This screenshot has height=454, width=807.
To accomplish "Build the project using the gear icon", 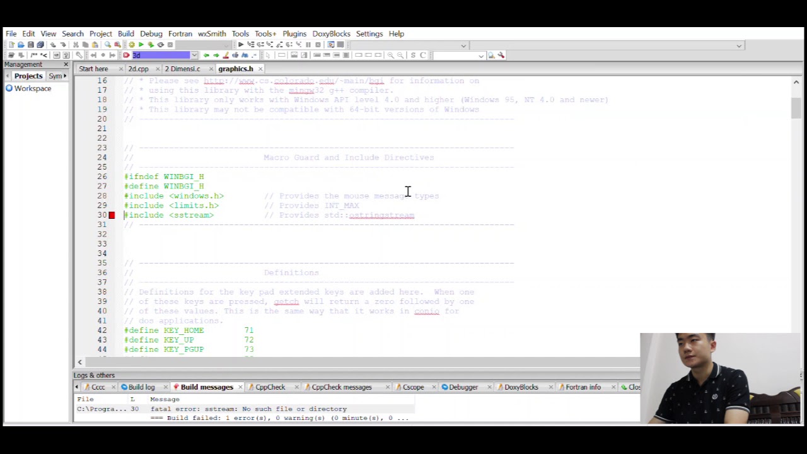I will (x=131, y=45).
